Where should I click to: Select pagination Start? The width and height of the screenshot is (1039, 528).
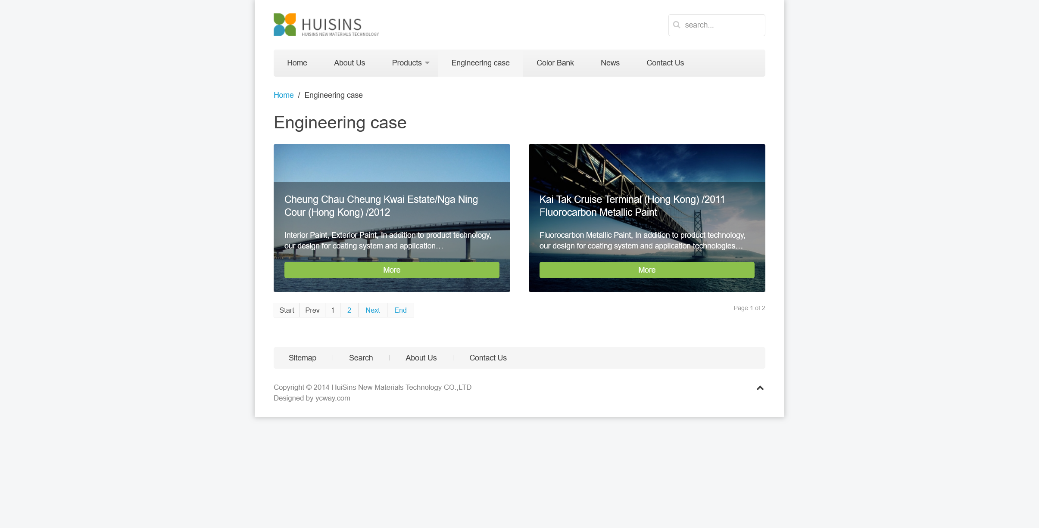287,310
